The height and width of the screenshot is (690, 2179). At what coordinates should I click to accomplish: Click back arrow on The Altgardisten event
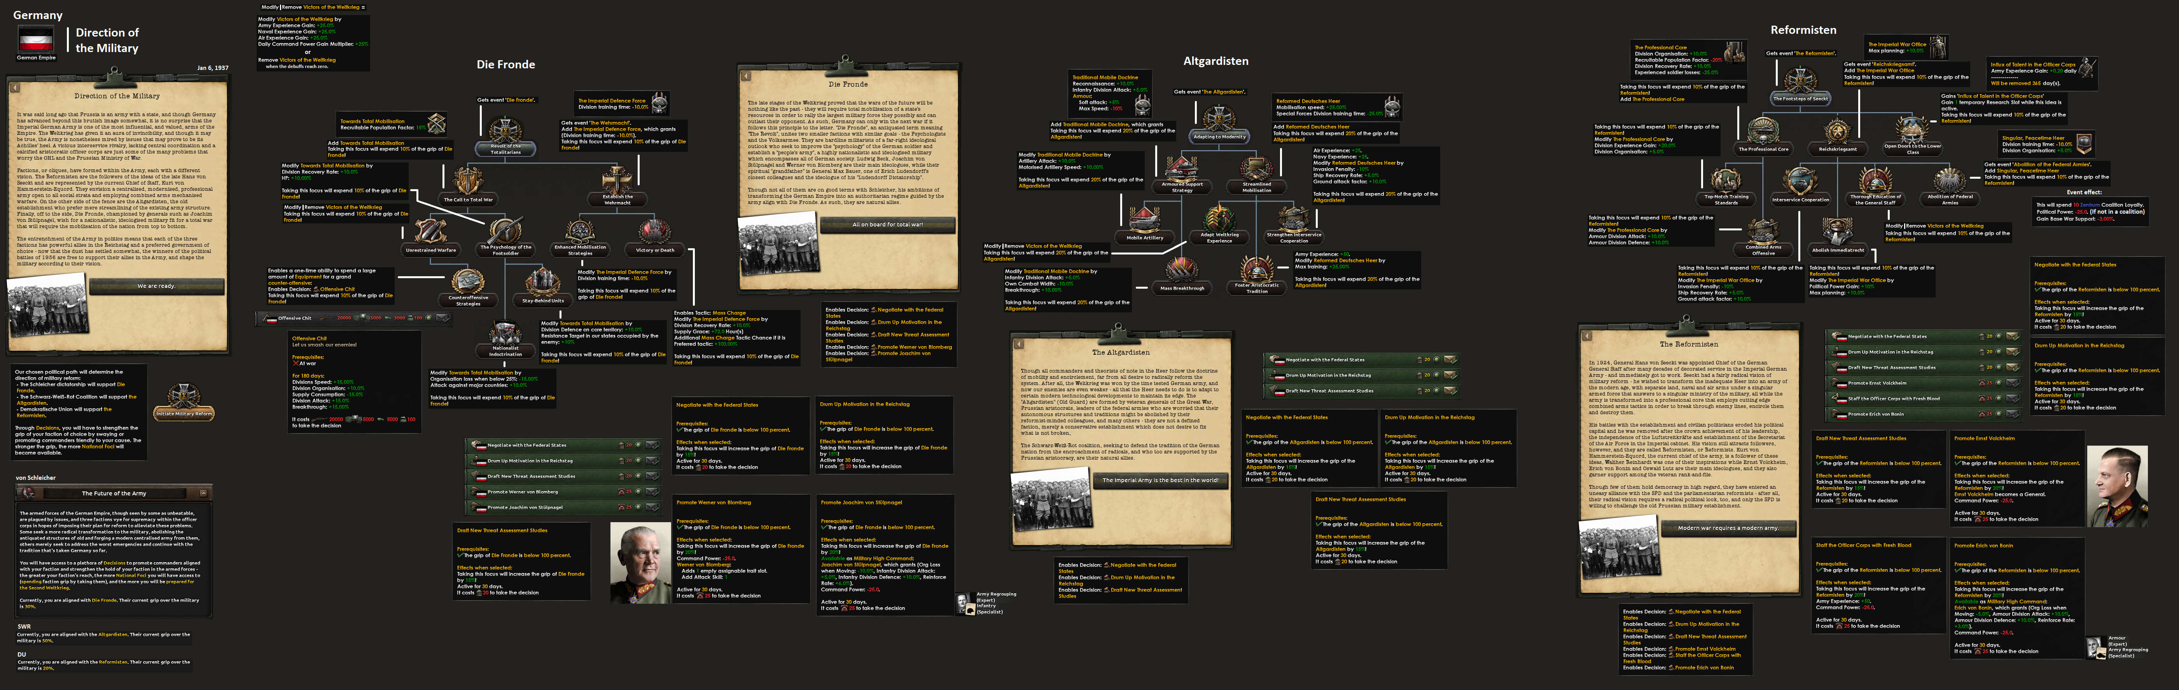coord(1018,344)
